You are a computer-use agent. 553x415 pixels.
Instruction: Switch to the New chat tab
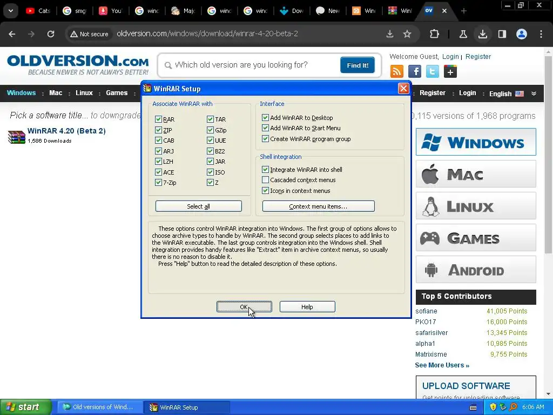pyautogui.click(x=328, y=11)
